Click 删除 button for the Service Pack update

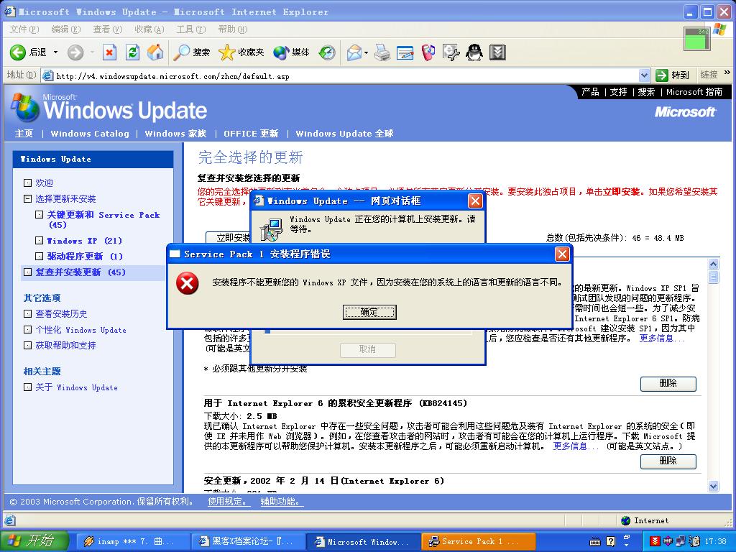click(668, 384)
